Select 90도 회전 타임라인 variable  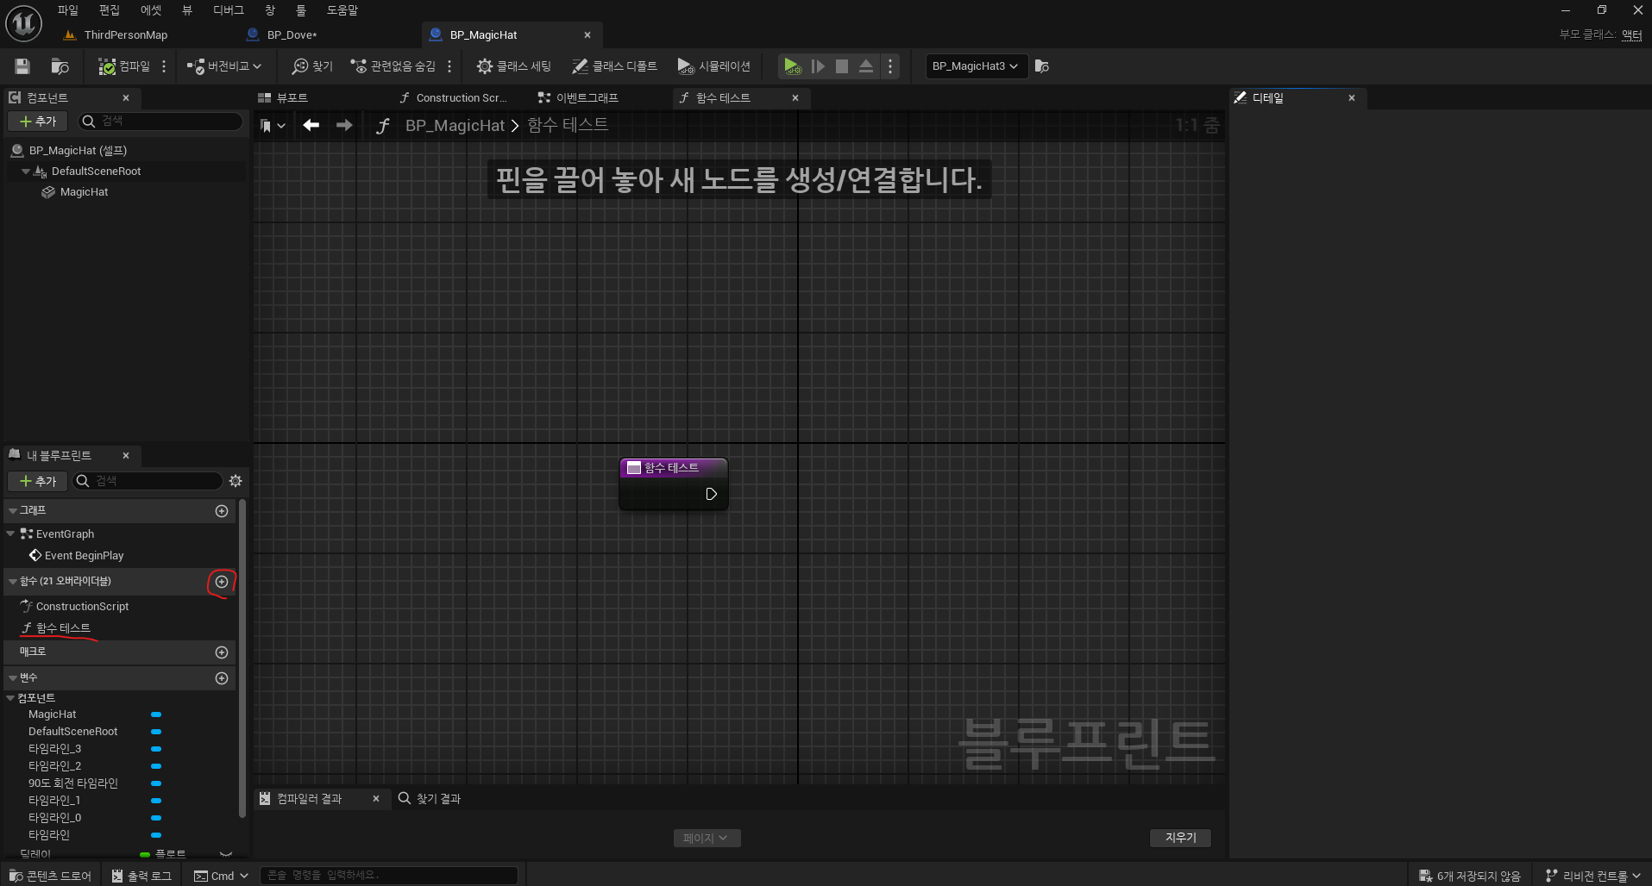72,783
